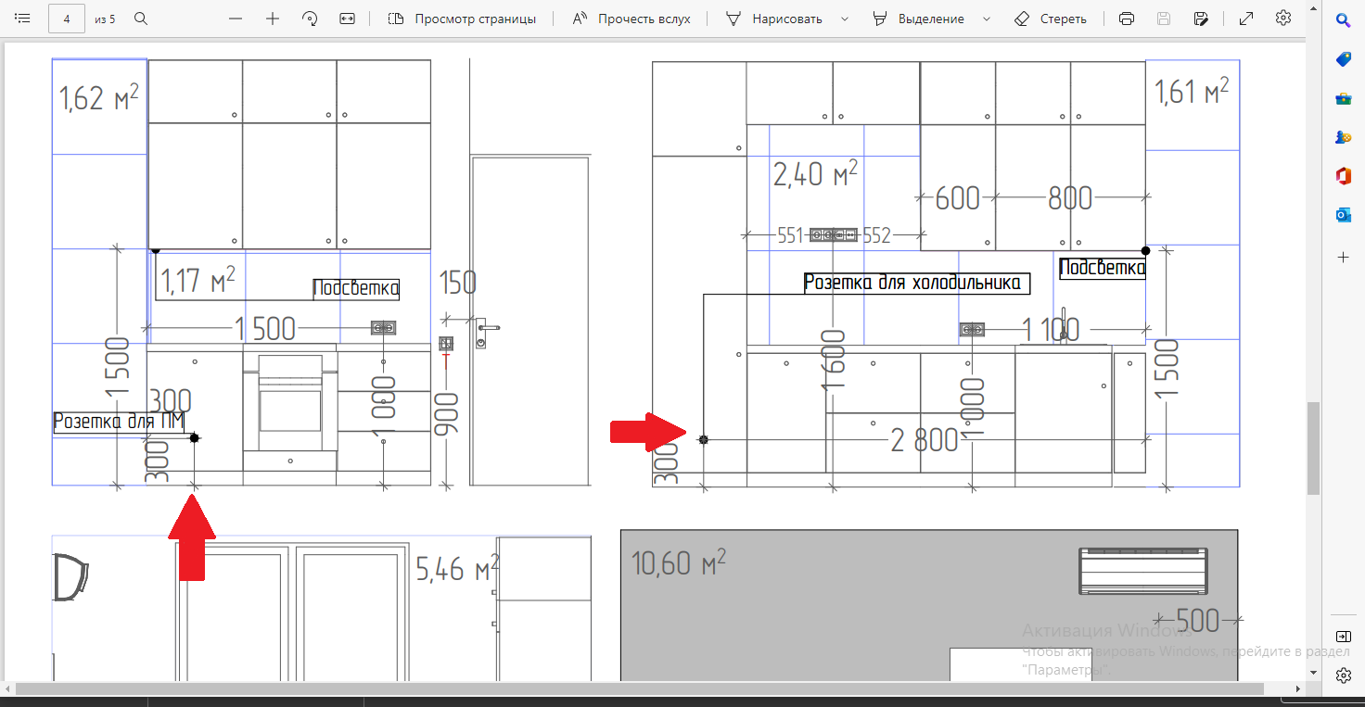Click the 1,17 м² area label
Screen dimensions: 1365x707
pos(198,279)
